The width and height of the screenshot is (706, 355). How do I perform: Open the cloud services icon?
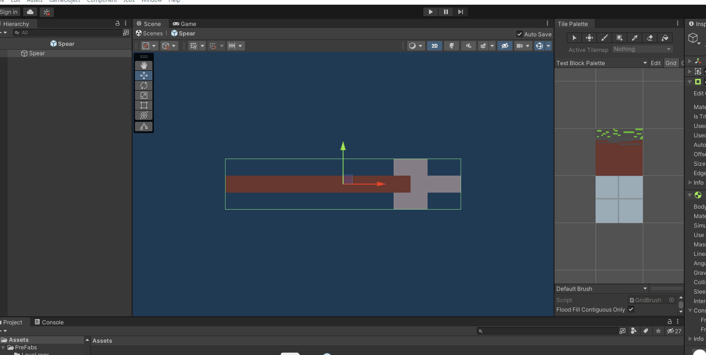click(x=30, y=12)
